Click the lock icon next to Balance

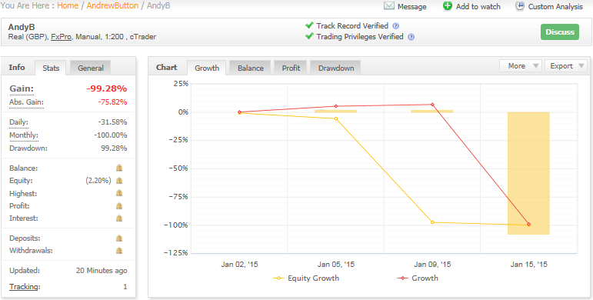[119, 168]
